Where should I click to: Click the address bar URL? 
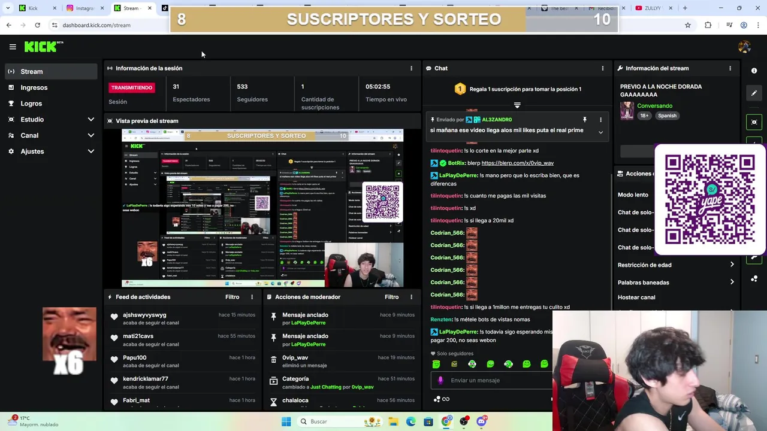pos(96,25)
